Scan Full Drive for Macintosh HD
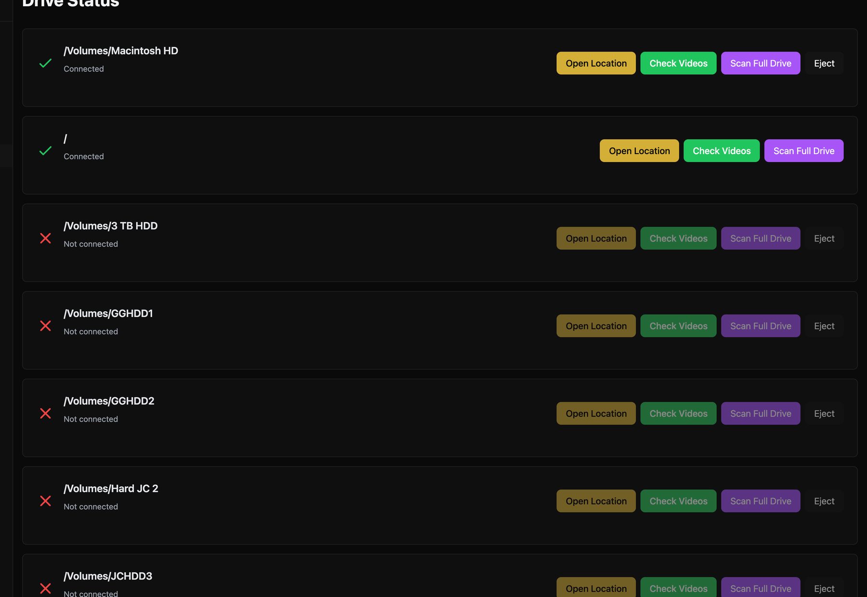Viewport: 867px width, 597px height. pos(761,63)
